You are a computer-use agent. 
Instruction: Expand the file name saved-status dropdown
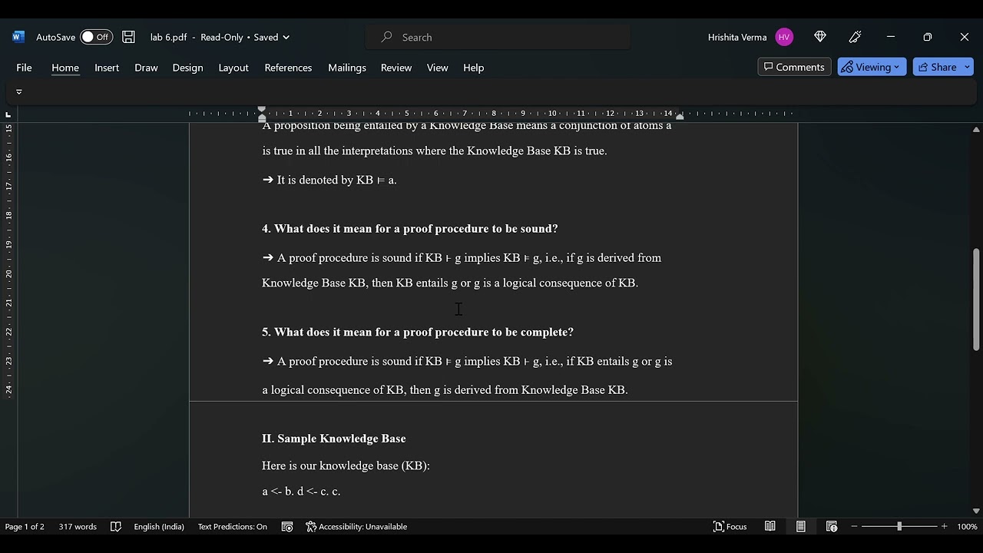pos(286,37)
